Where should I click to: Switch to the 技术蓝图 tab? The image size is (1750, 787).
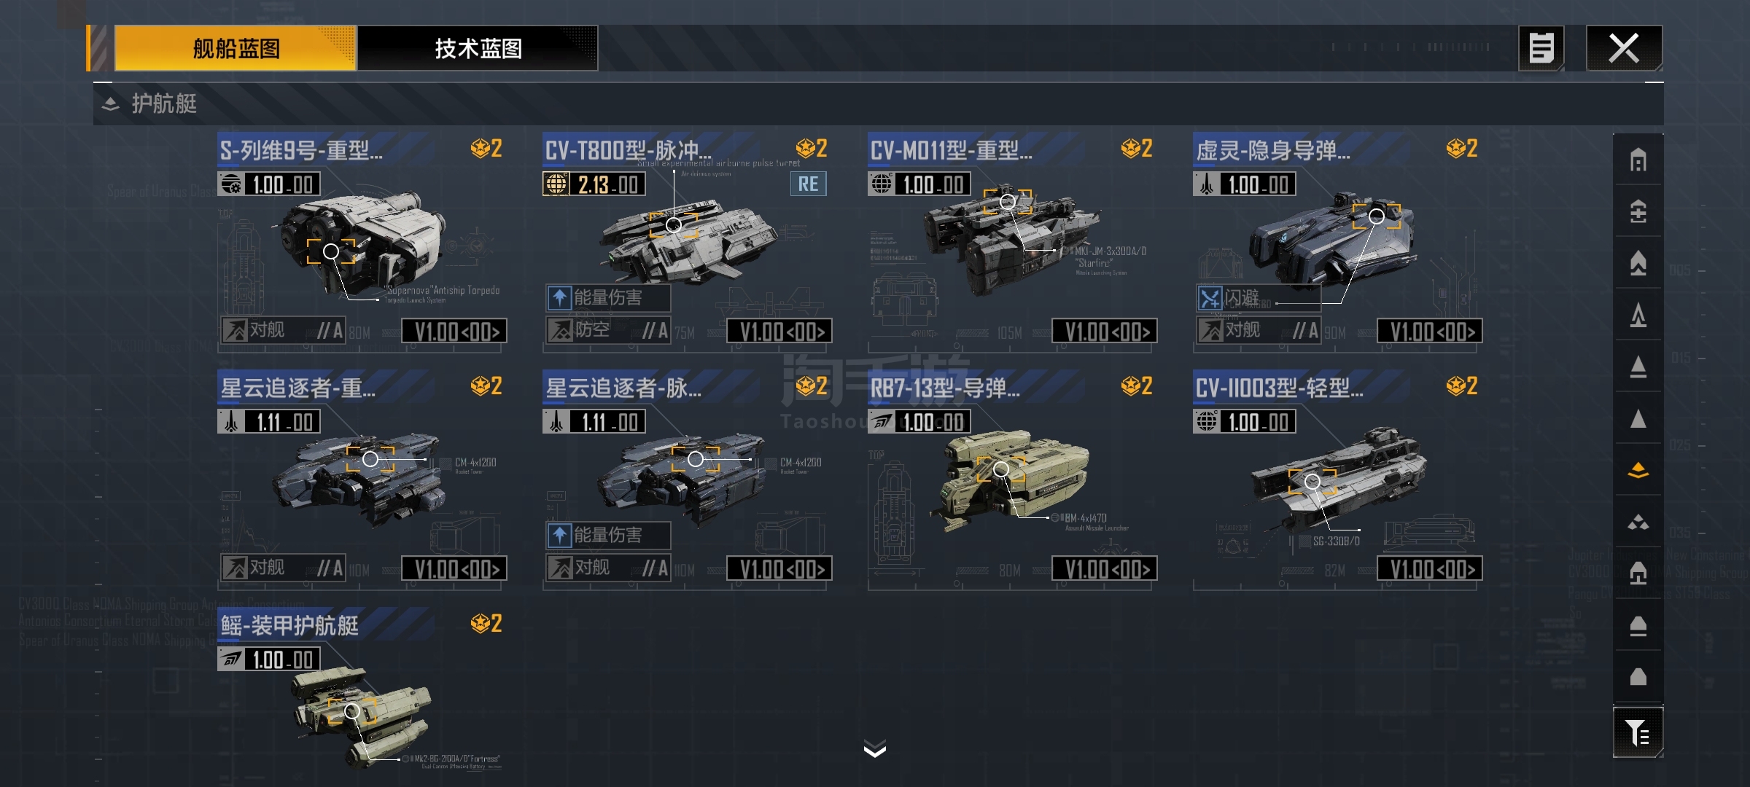478,48
